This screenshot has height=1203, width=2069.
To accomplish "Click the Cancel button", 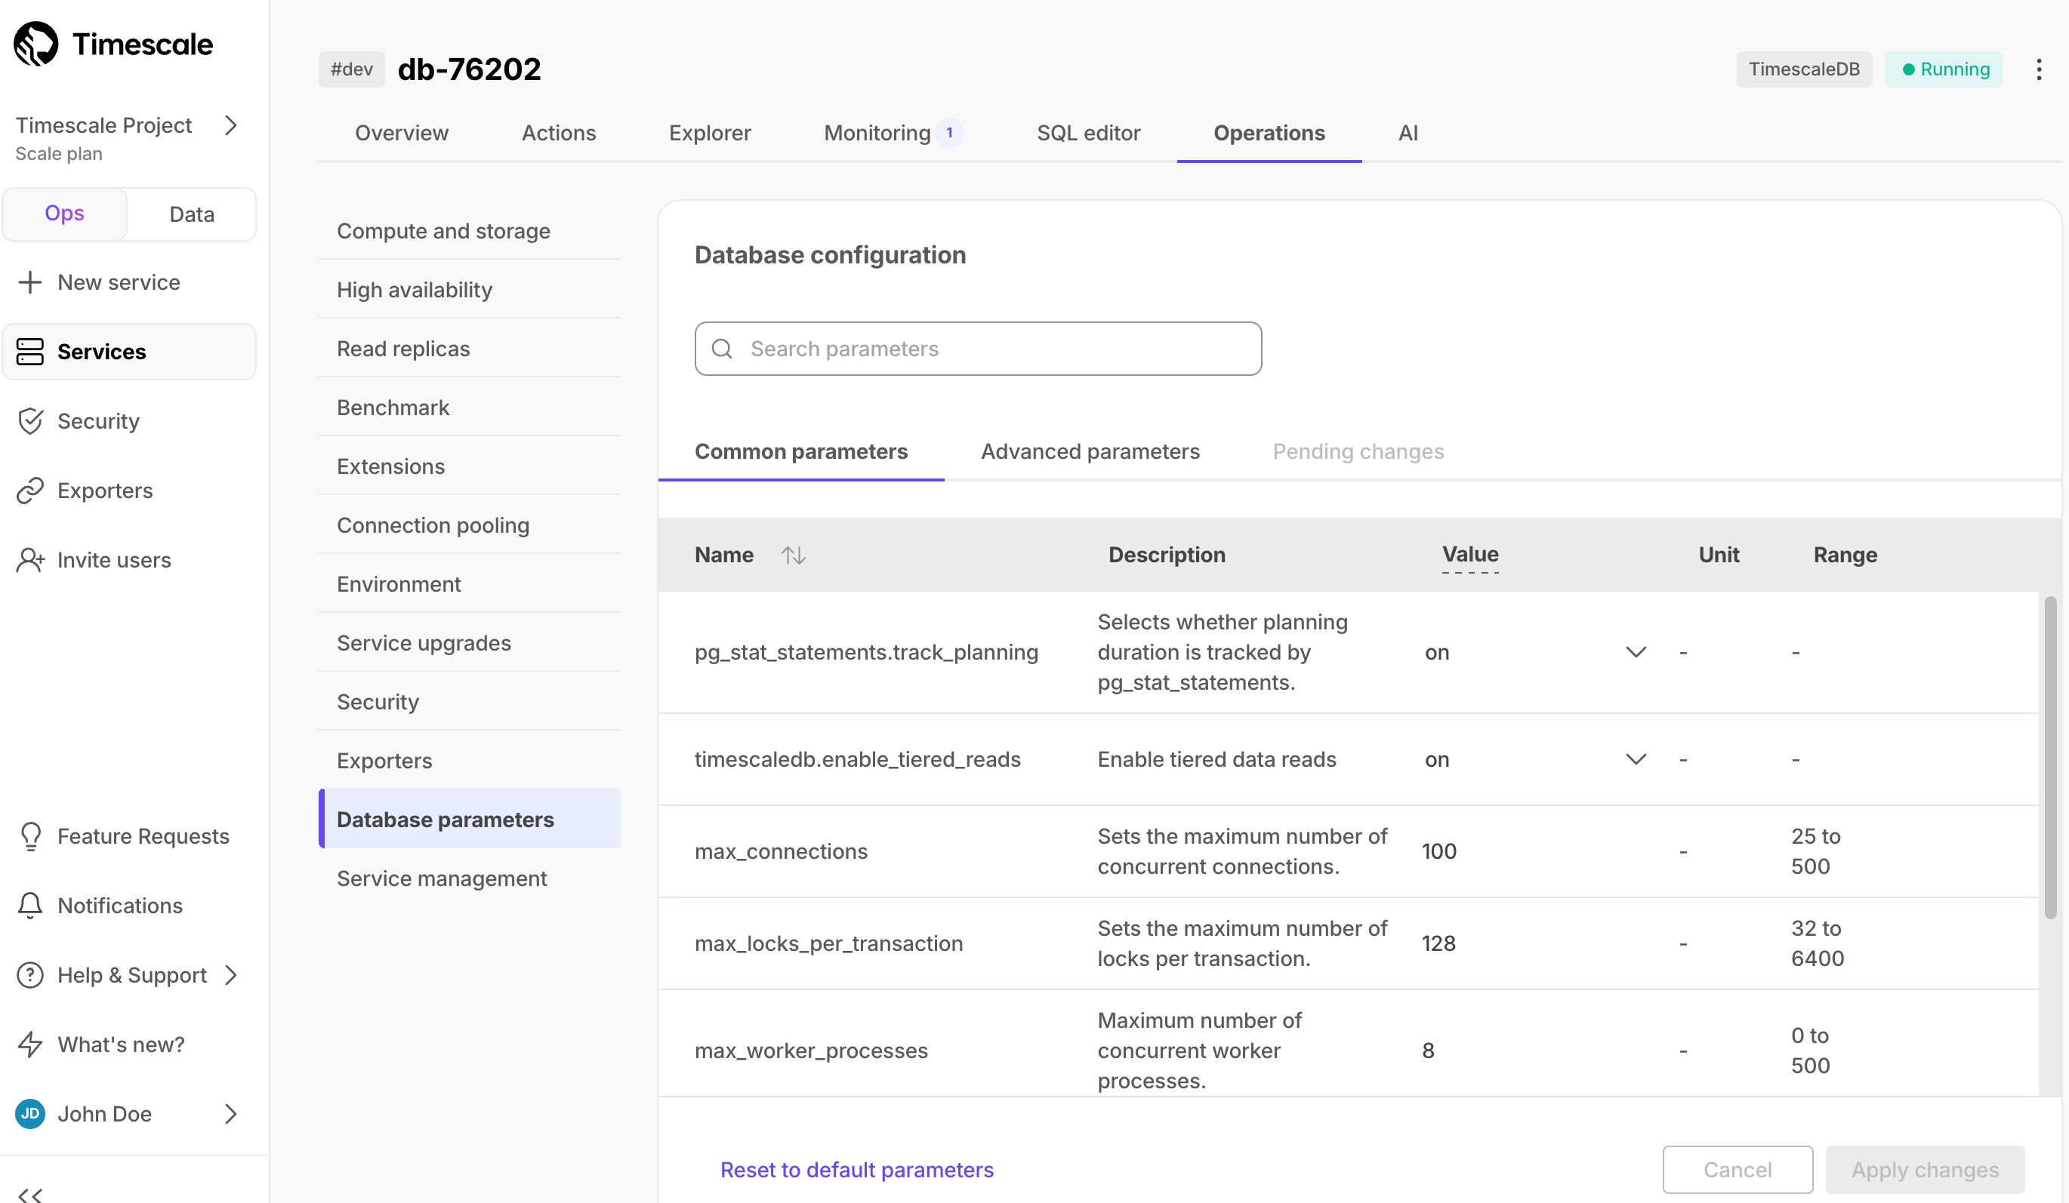I will (x=1738, y=1169).
